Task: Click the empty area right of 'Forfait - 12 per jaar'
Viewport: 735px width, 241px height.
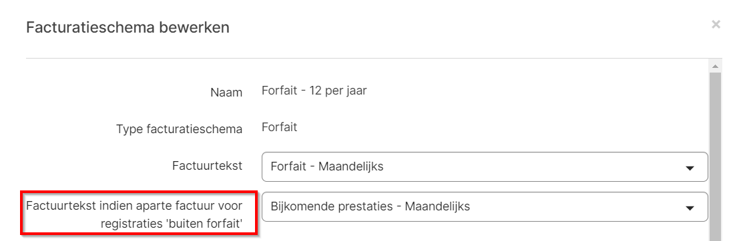Action: tap(534, 91)
